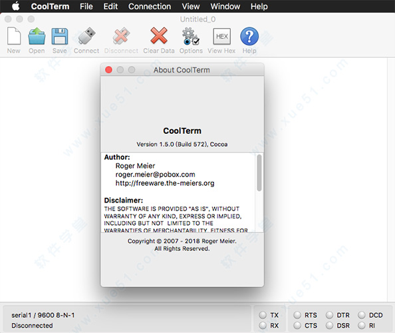Switch to hex with View Hex icon

coord(221,37)
